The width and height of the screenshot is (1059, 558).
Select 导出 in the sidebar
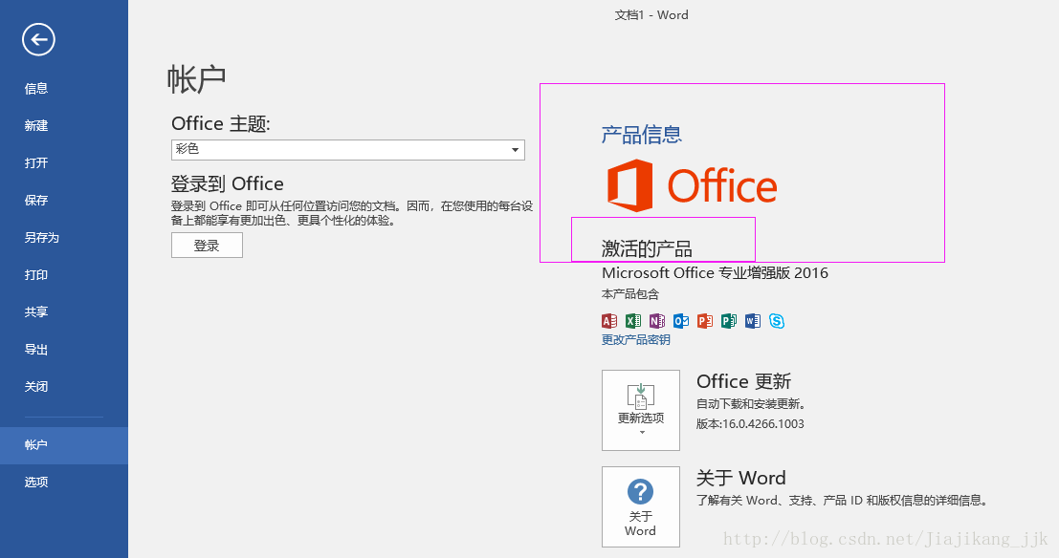click(x=63, y=350)
